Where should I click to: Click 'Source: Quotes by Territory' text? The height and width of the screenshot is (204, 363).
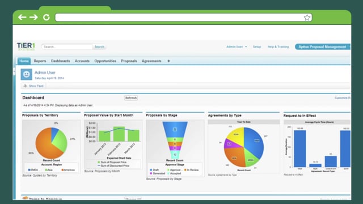coord(40,176)
